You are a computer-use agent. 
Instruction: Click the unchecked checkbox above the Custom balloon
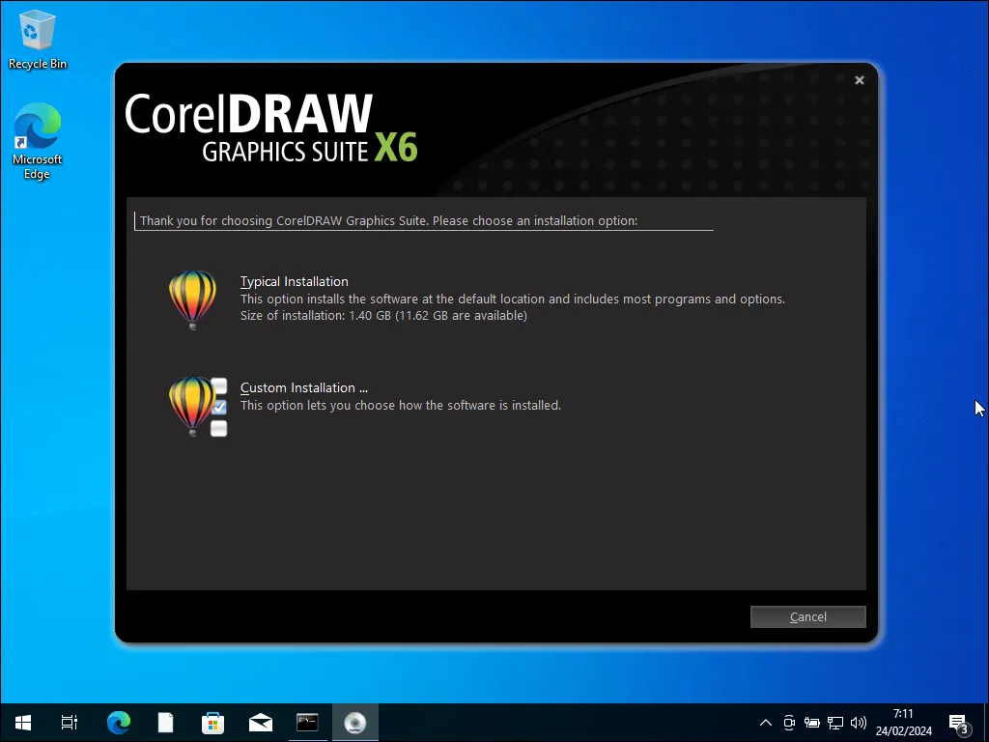pos(218,385)
